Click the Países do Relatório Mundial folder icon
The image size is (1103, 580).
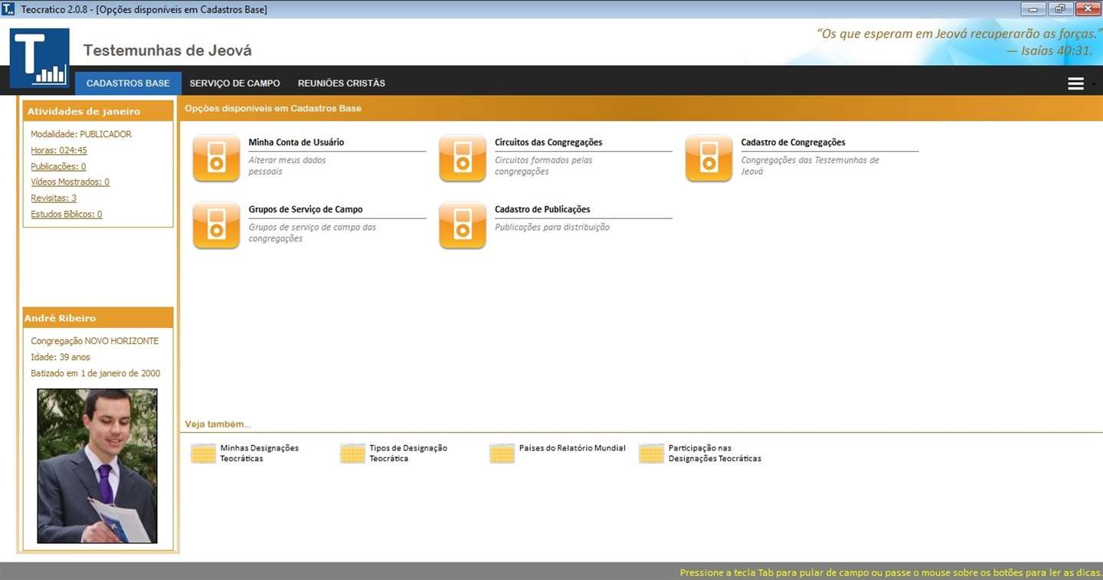pos(502,454)
